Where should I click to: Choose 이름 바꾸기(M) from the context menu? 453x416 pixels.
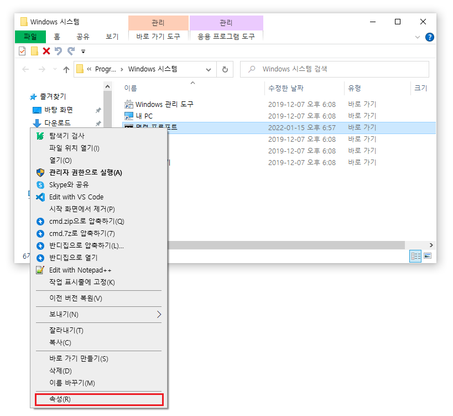(99, 383)
